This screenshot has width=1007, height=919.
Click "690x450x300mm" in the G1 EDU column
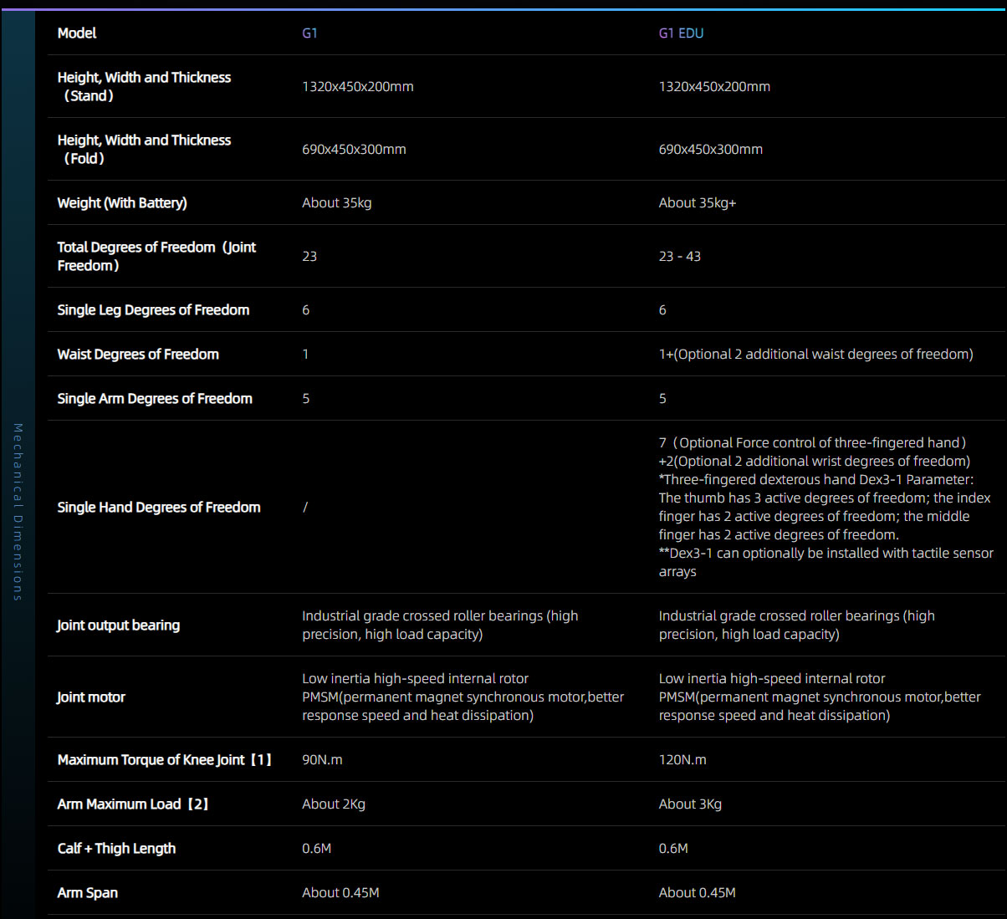pyautogui.click(x=711, y=149)
